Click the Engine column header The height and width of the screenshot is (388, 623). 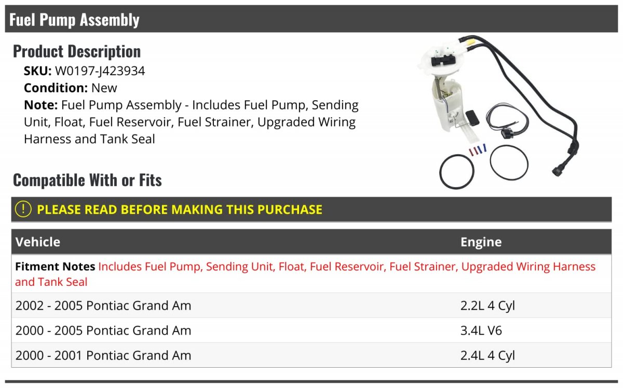click(481, 242)
